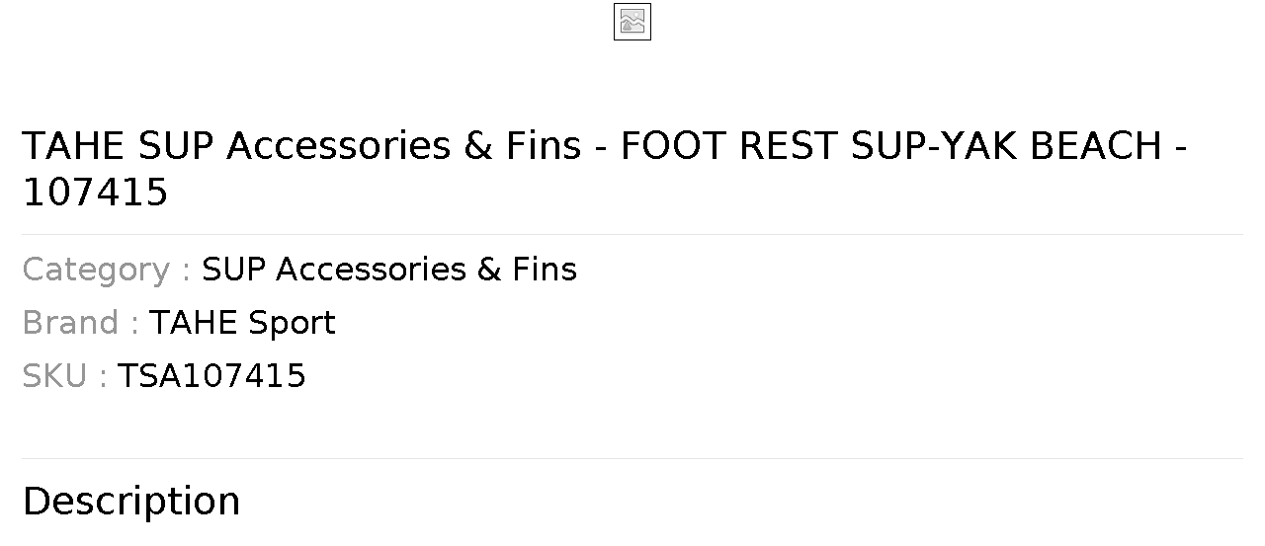1265x546 pixels.
Task: Click the word 'TAHE' starting the title
Action: tap(74, 146)
